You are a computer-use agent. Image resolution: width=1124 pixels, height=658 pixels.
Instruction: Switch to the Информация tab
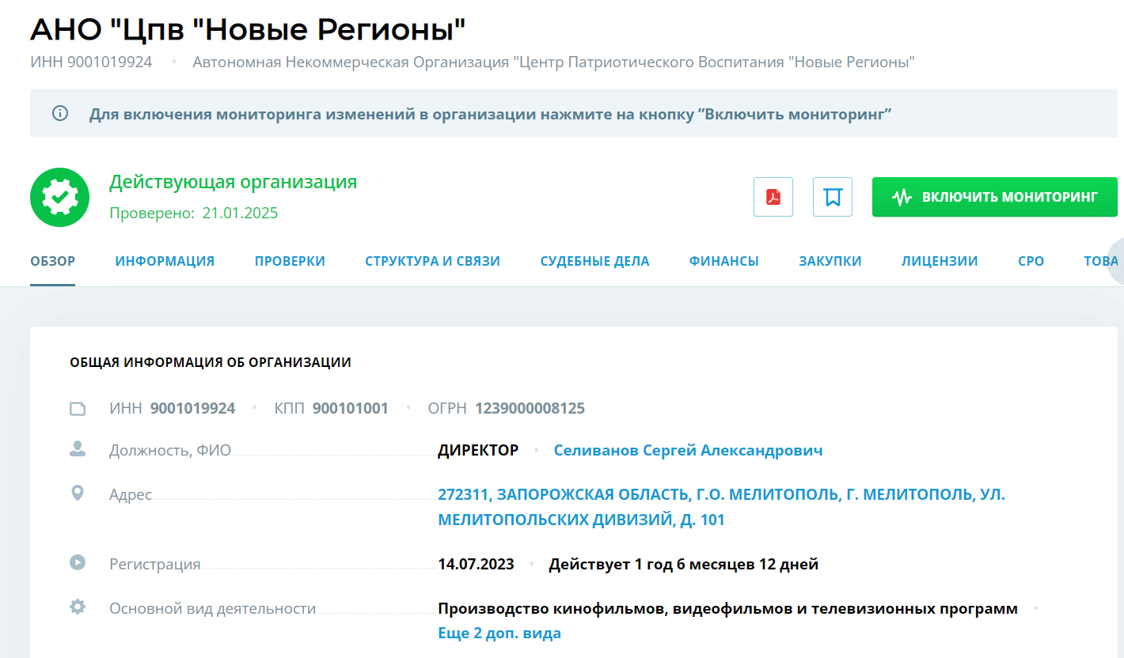coord(165,261)
